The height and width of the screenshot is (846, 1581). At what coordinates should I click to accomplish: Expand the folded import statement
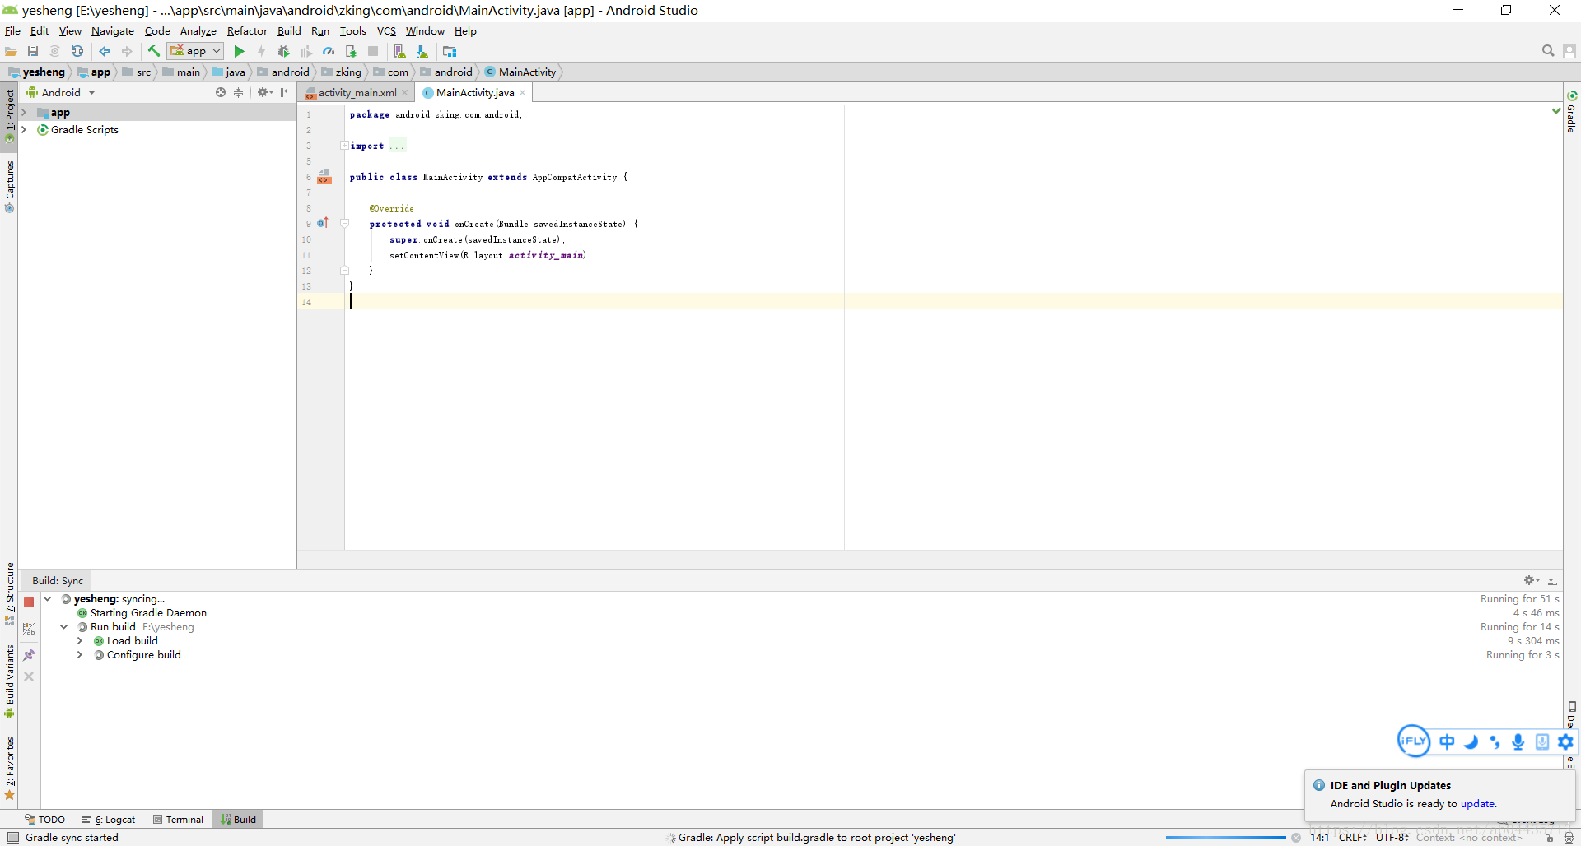(x=345, y=146)
